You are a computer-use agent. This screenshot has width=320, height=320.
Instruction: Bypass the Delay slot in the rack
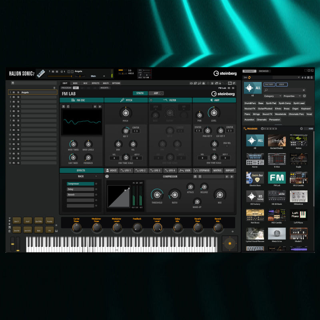pos(96,189)
